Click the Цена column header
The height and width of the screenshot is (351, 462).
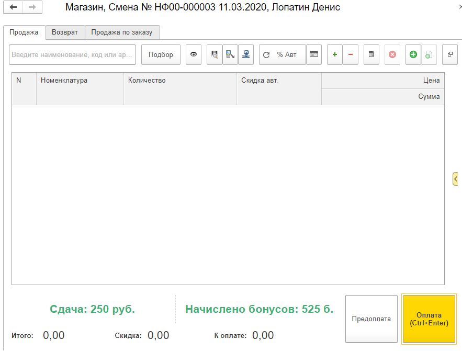click(383, 81)
